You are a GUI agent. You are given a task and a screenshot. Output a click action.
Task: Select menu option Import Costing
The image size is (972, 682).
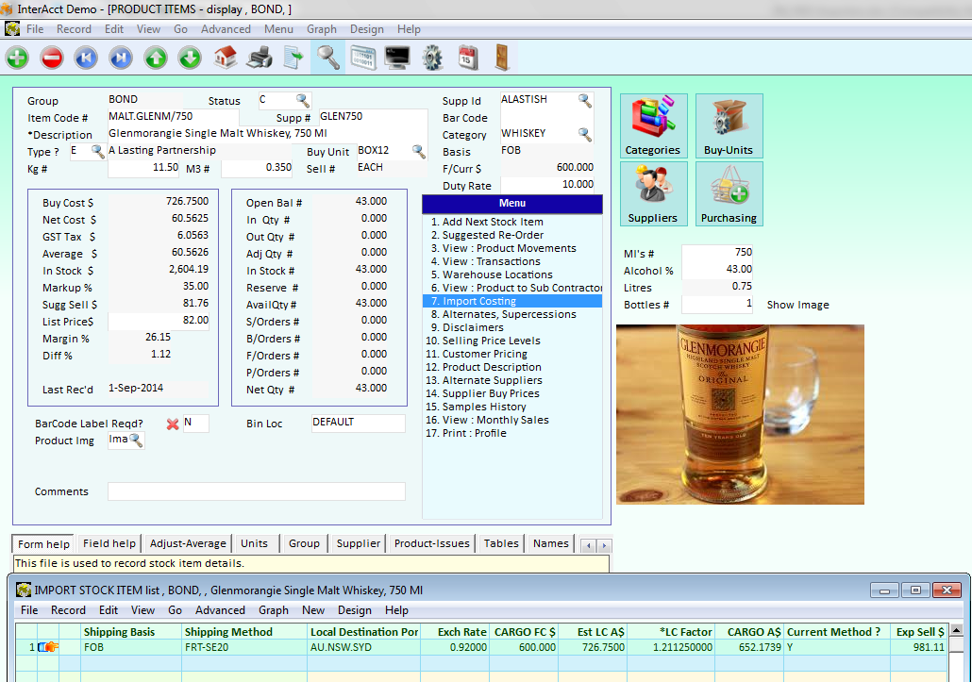pos(512,301)
